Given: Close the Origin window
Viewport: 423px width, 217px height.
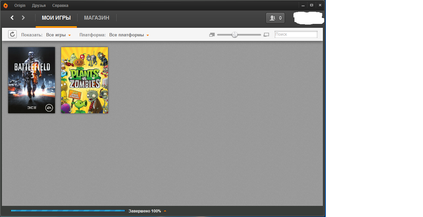Looking at the screenshot, I should pyautogui.click(x=320, y=5).
